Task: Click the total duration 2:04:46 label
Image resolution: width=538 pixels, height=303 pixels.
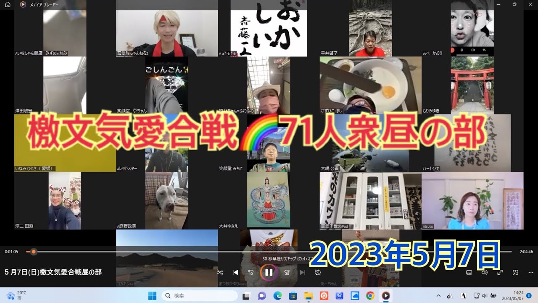Action: click(525, 252)
